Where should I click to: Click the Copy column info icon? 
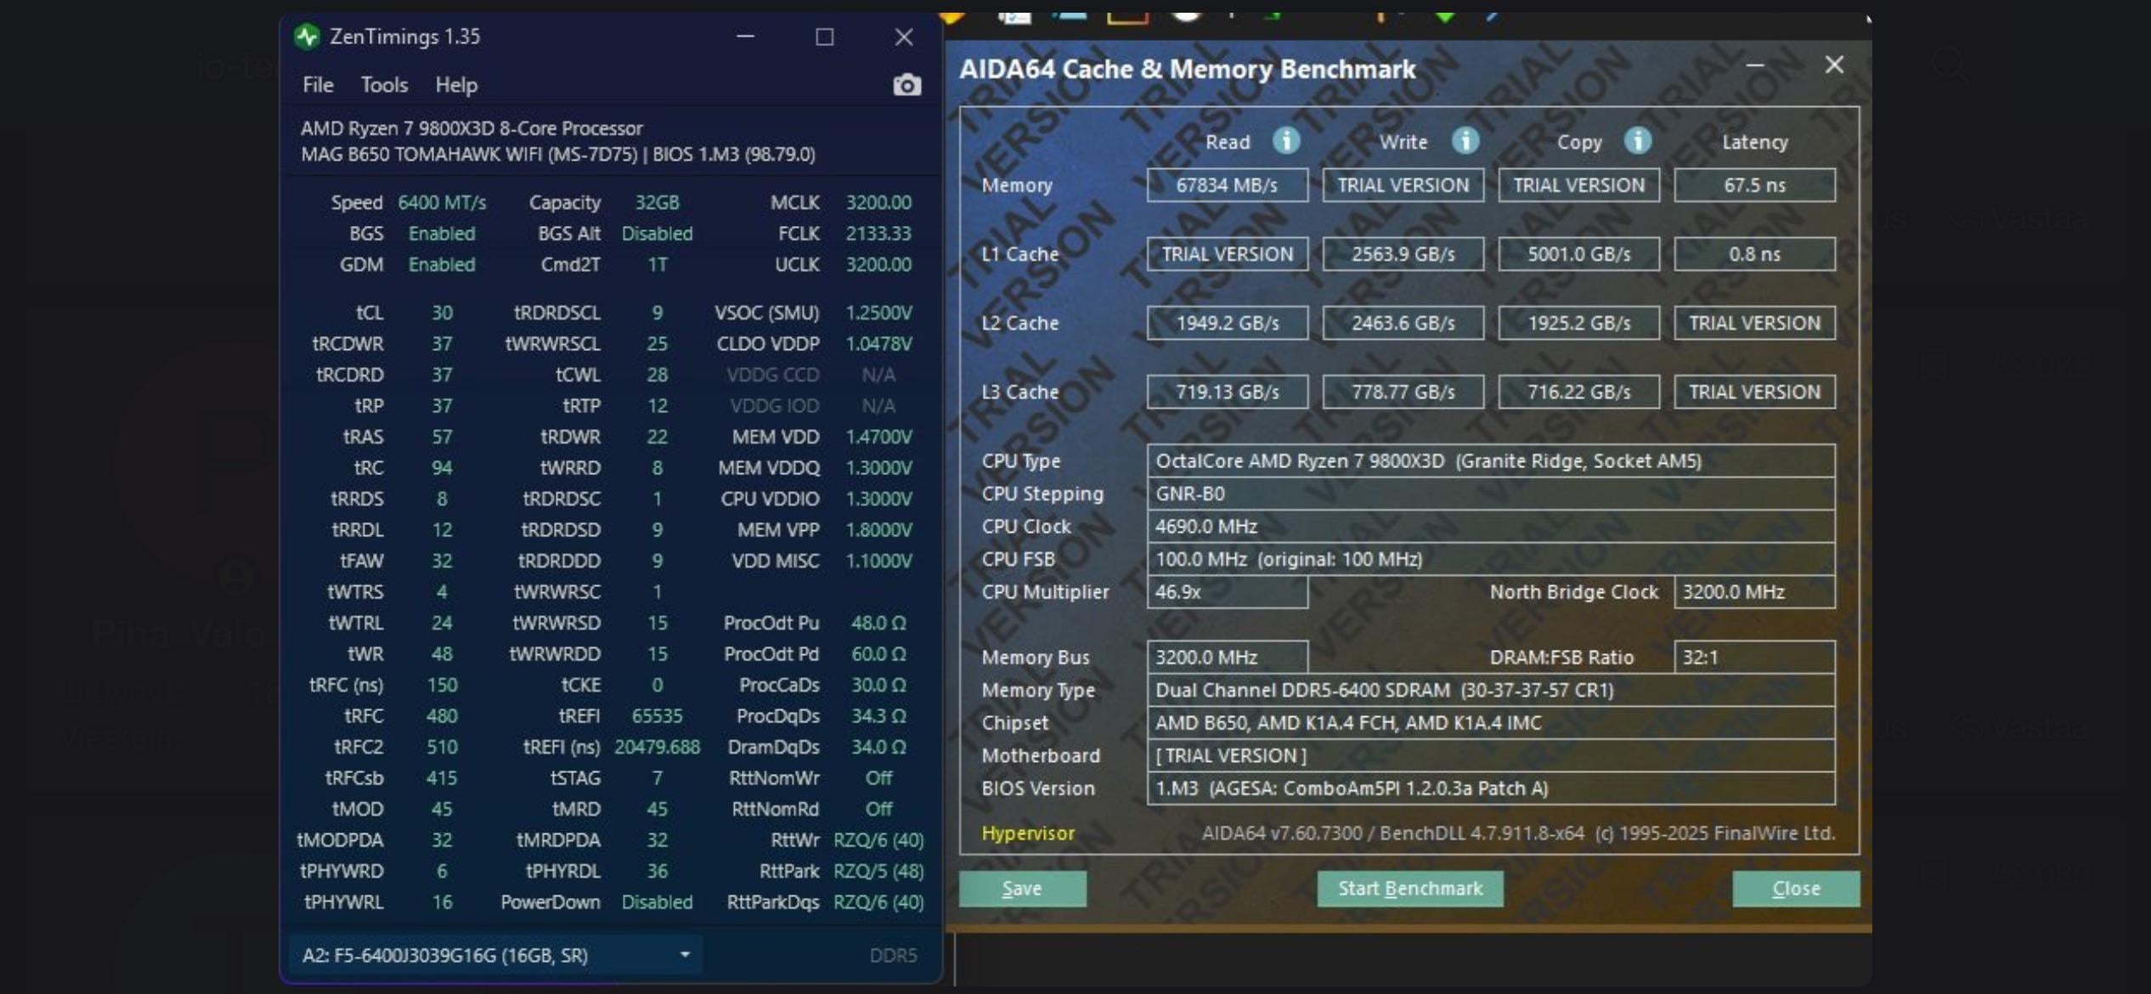coord(1637,141)
